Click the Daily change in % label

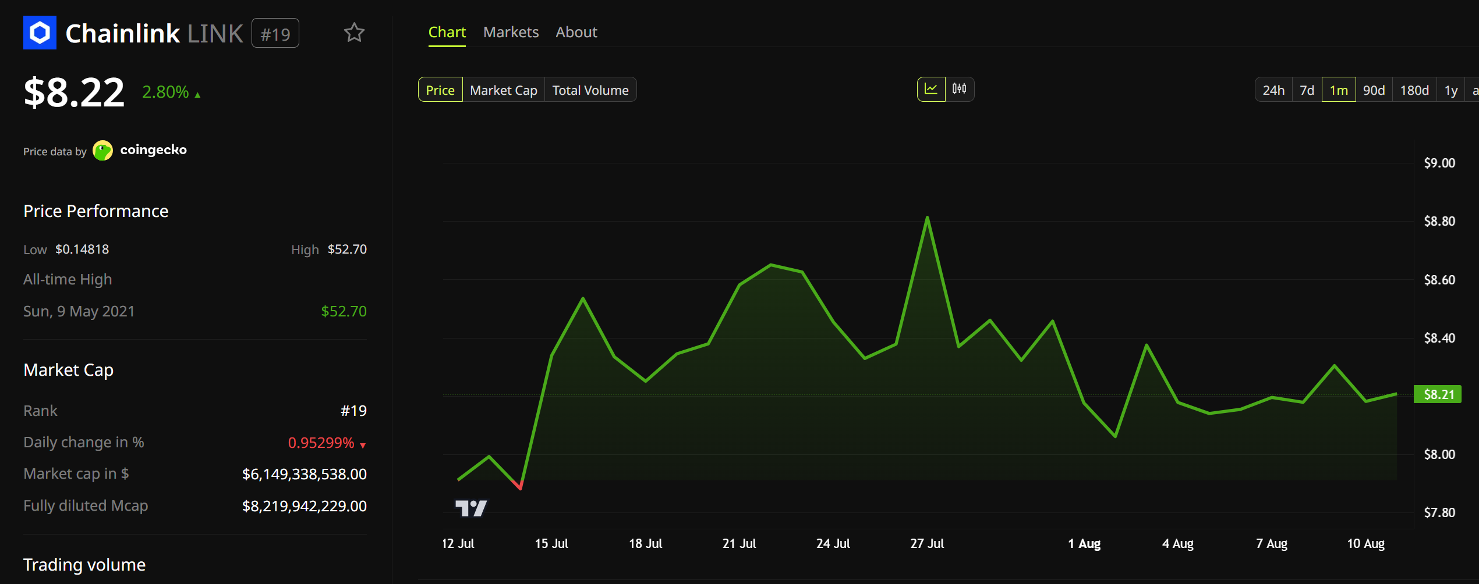(x=84, y=443)
